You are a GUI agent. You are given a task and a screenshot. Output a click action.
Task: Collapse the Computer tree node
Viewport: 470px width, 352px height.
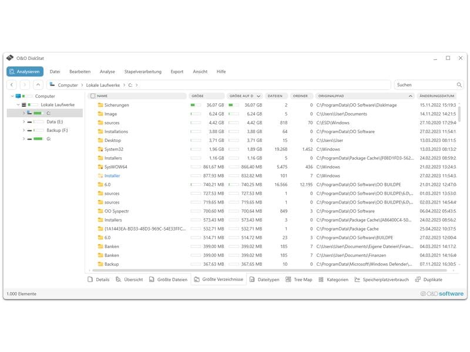click(12, 96)
